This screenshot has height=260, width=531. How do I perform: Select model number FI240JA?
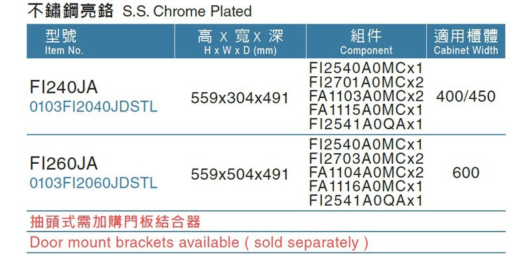pyautogui.click(x=64, y=88)
